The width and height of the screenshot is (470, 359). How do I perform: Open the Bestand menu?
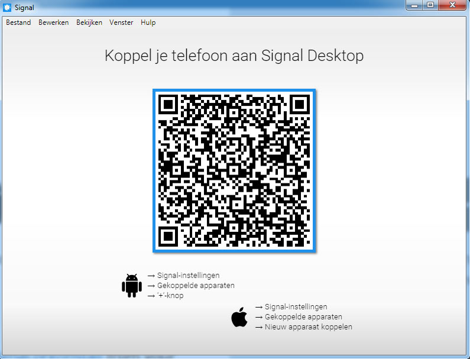pyautogui.click(x=18, y=22)
